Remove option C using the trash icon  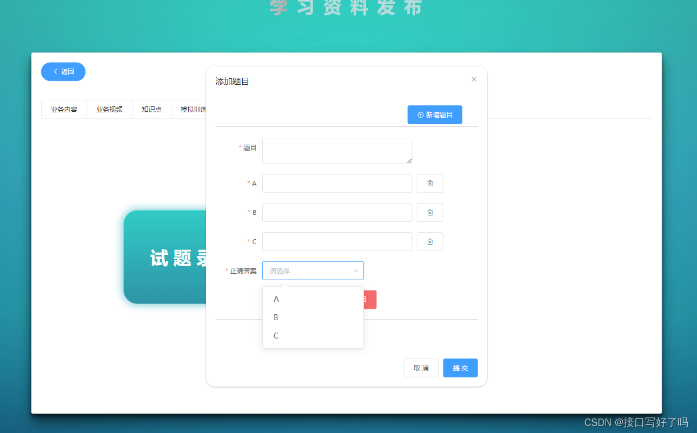coord(430,242)
